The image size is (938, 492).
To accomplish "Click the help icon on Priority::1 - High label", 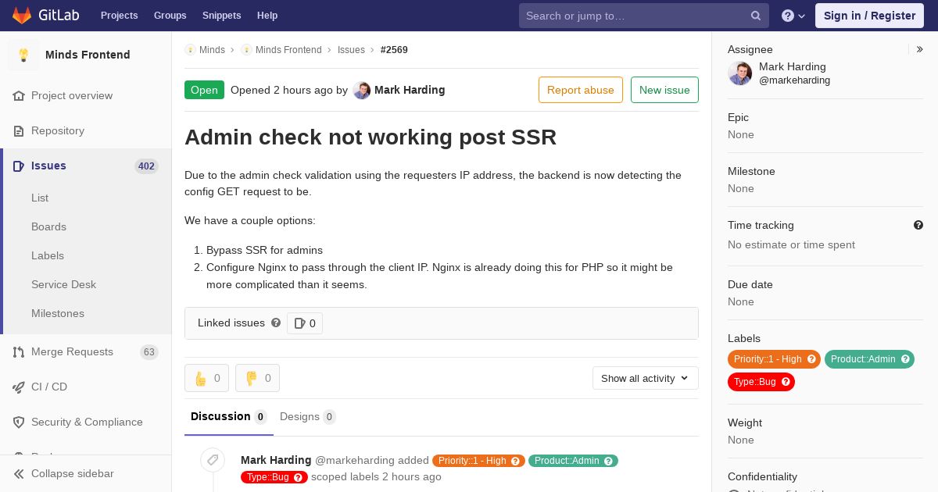I will (811, 359).
